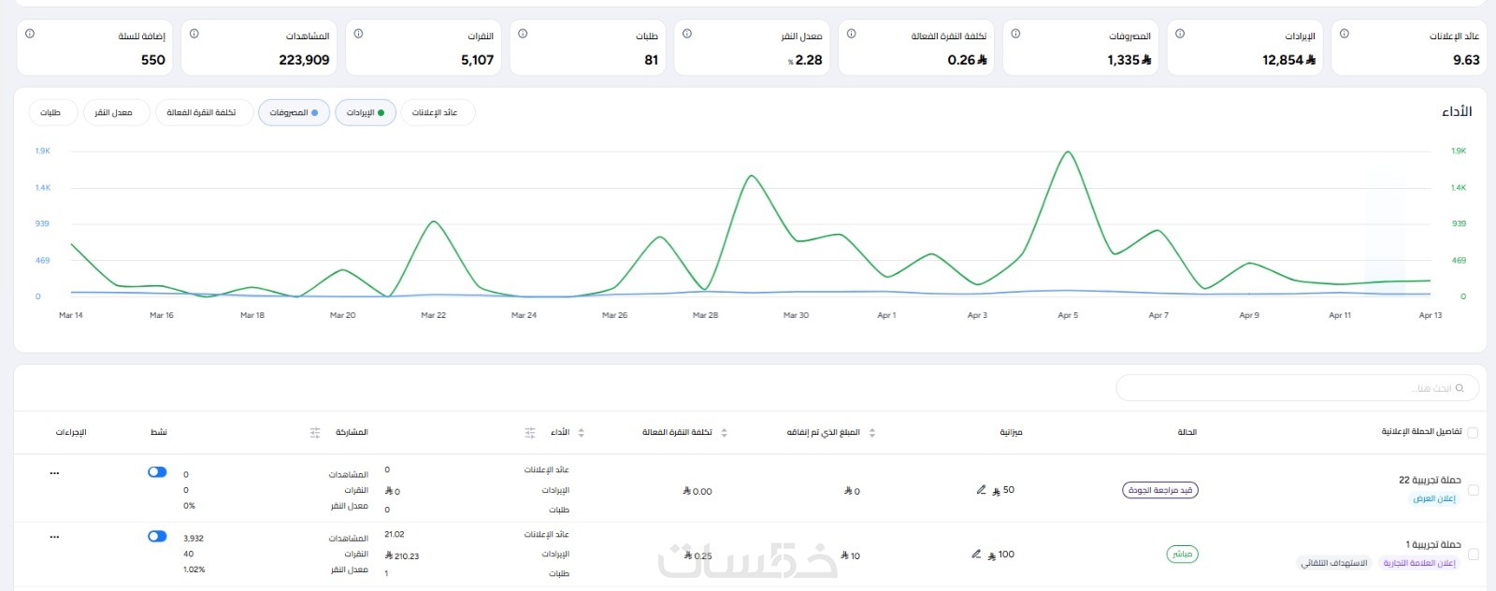Image resolution: width=1496 pixels, height=591 pixels.
Task: Click the 223,909 views value
Action: (x=304, y=60)
